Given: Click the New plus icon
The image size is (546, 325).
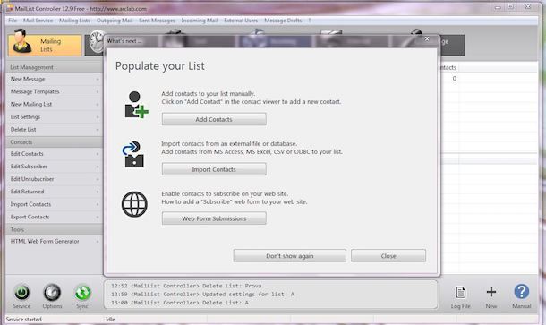Looking at the screenshot, I should click(x=491, y=292).
